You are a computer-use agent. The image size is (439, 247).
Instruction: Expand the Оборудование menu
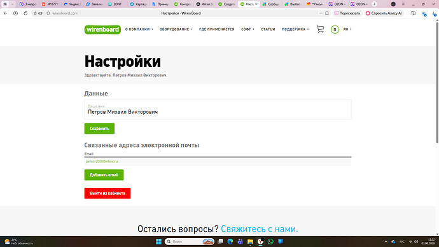click(176, 29)
